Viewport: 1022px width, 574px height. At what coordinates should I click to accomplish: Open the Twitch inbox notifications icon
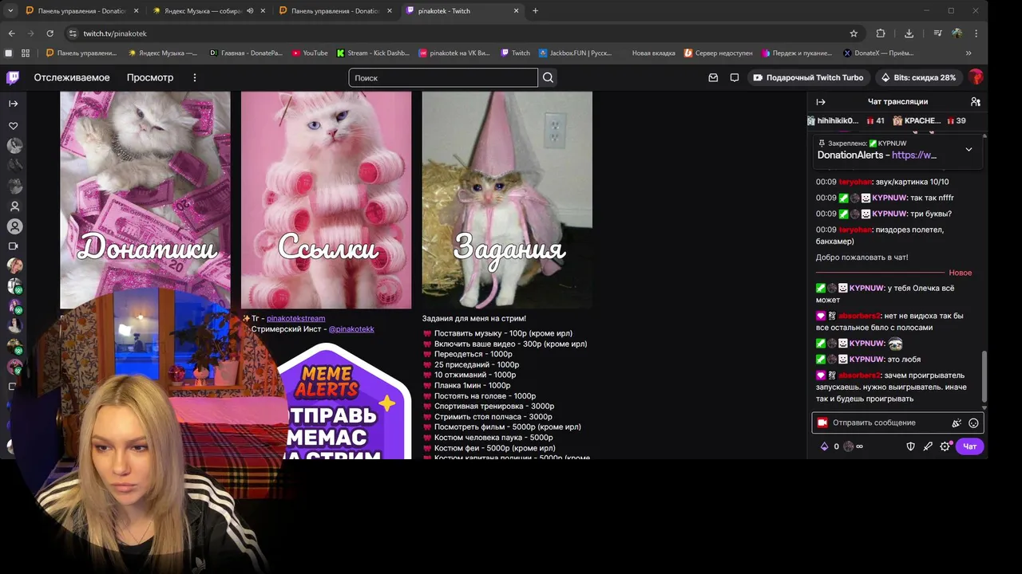point(713,77)
